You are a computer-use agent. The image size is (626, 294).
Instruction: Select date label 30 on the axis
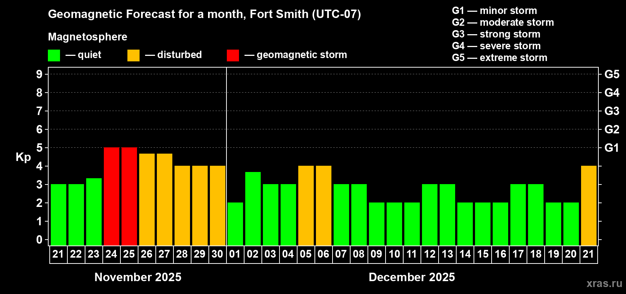217,254
